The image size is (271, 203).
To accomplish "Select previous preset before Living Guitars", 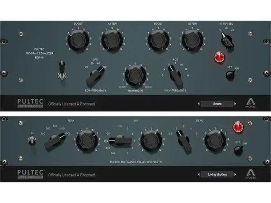I will (x=198, y=175).
